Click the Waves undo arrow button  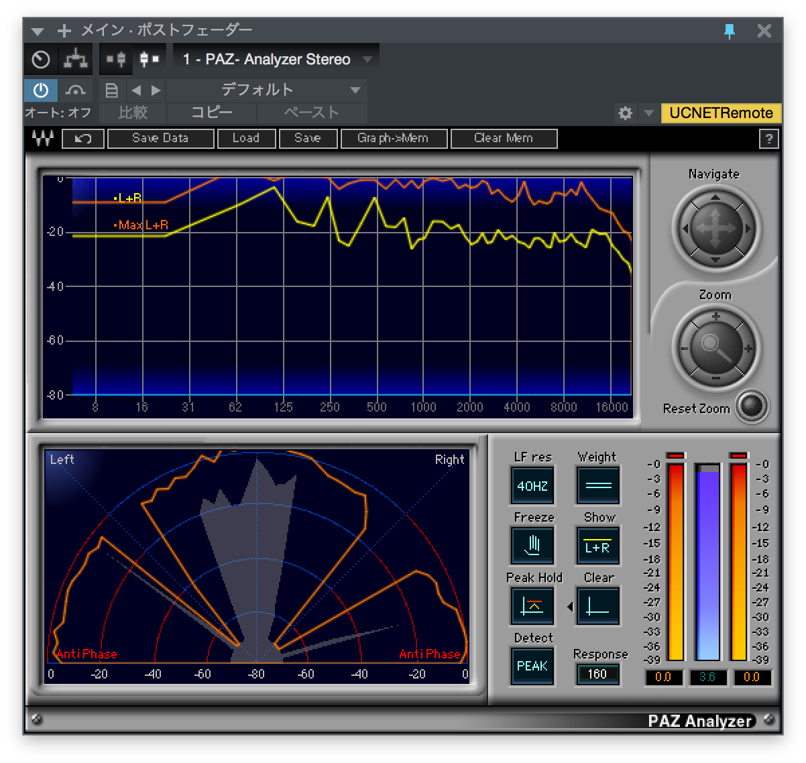click(83, 139)
